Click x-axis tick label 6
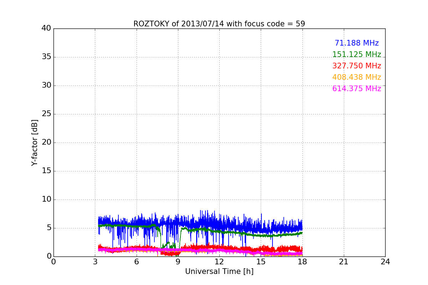 [x=136, y=262]
